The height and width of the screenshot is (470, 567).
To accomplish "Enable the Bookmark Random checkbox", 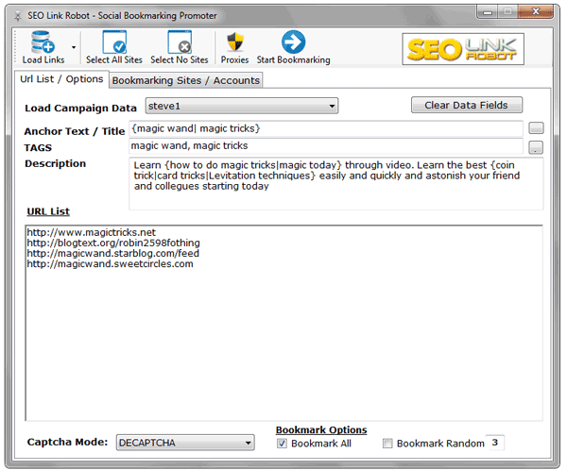I will 387,444.
